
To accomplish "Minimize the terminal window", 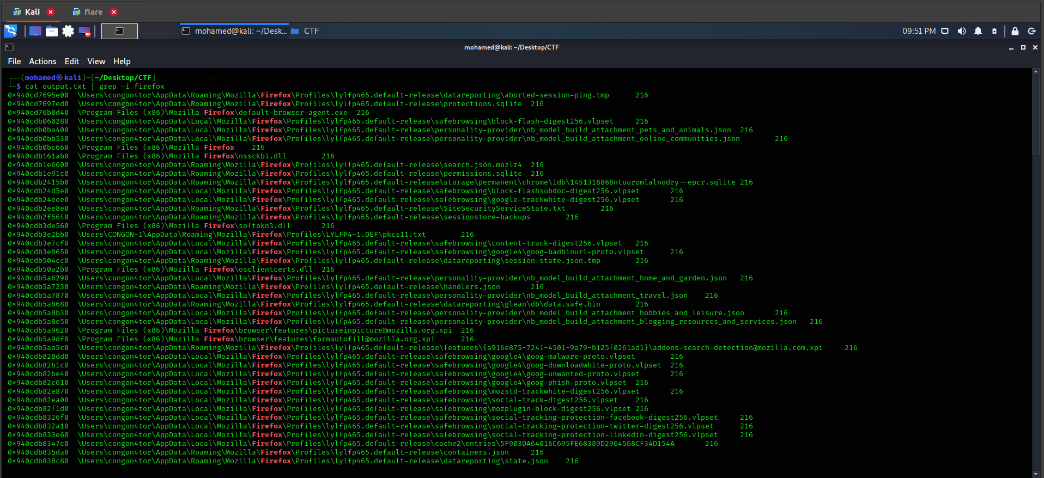I will click(x=1011, y=48).
